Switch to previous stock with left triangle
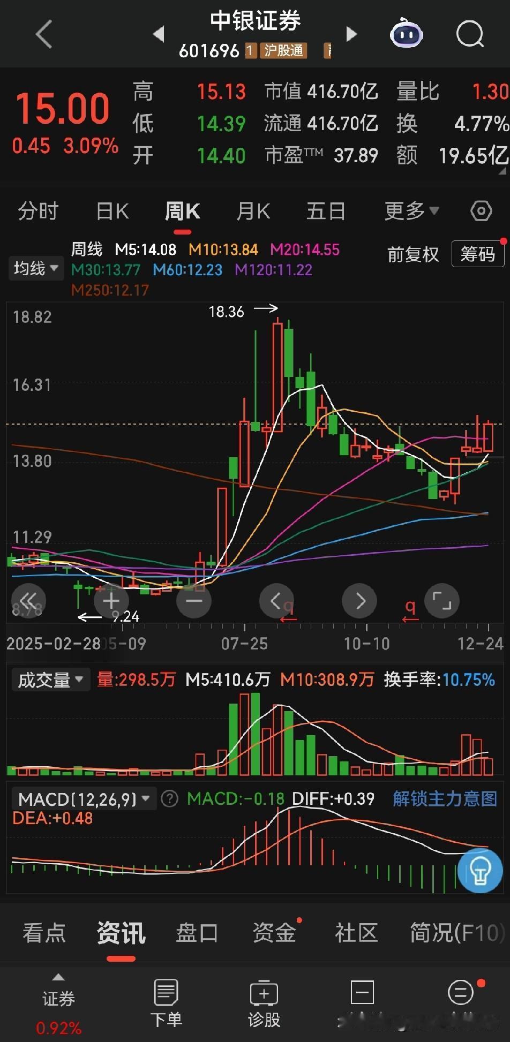 [x=159, y=34]
